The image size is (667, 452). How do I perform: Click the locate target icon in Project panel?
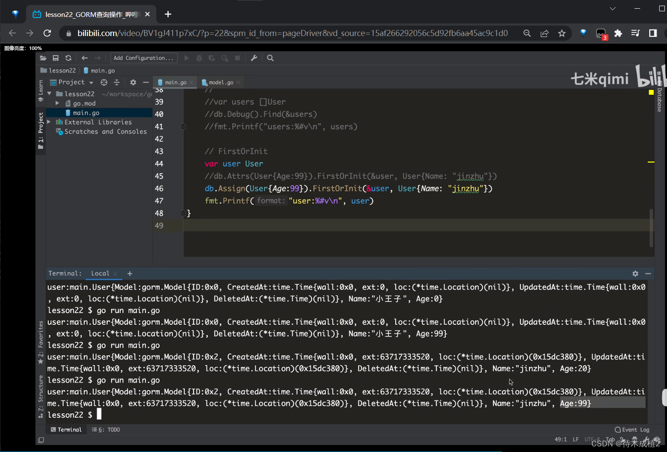(x=104, y=82)
